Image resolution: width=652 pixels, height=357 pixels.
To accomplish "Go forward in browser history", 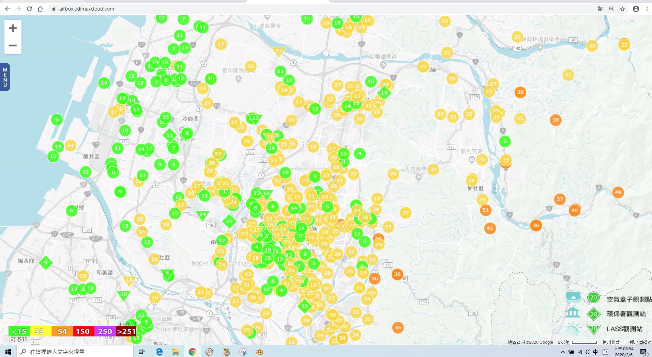I will [18, 9].
